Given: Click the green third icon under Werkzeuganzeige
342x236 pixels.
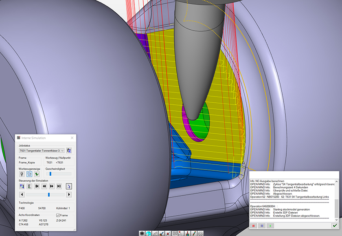Looking at the screenshot, I should (37, 174).
